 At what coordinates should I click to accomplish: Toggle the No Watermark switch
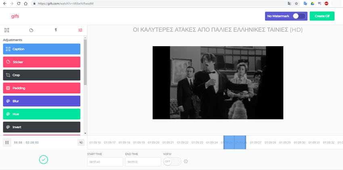coord(299,16)
